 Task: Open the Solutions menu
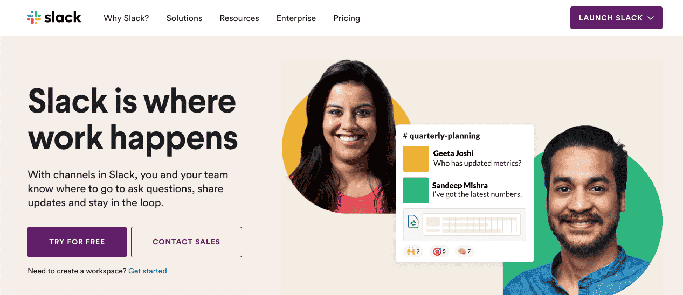click(x=184, y=18)
